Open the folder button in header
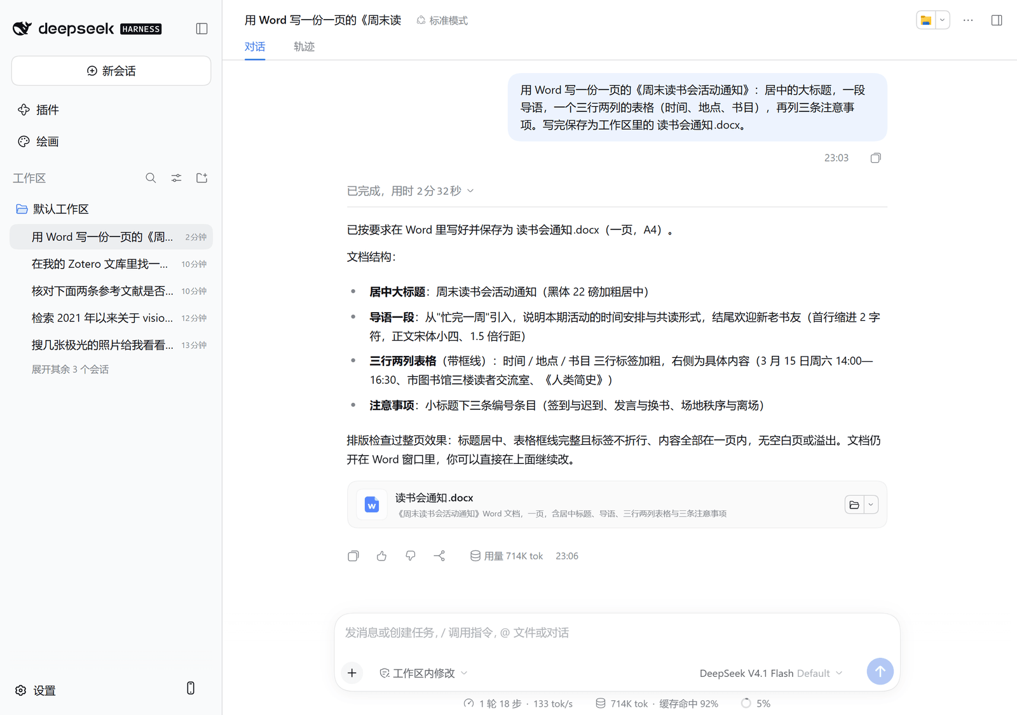The image size is (1017, 715). tap(926, 20)
